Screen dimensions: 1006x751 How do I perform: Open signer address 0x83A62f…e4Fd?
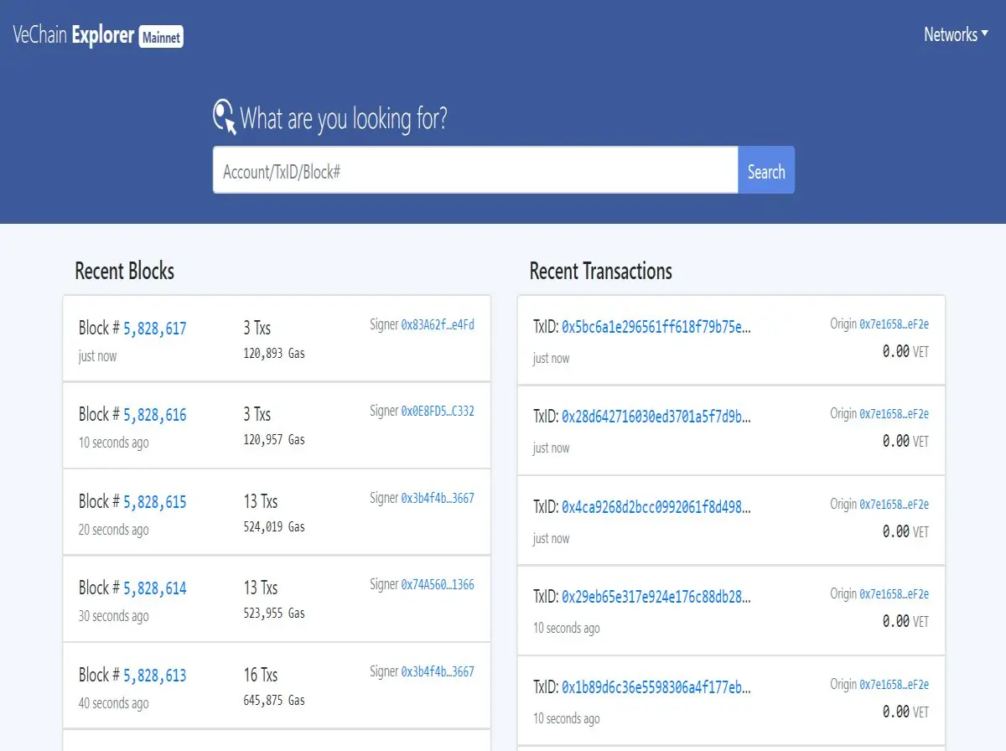438,324
